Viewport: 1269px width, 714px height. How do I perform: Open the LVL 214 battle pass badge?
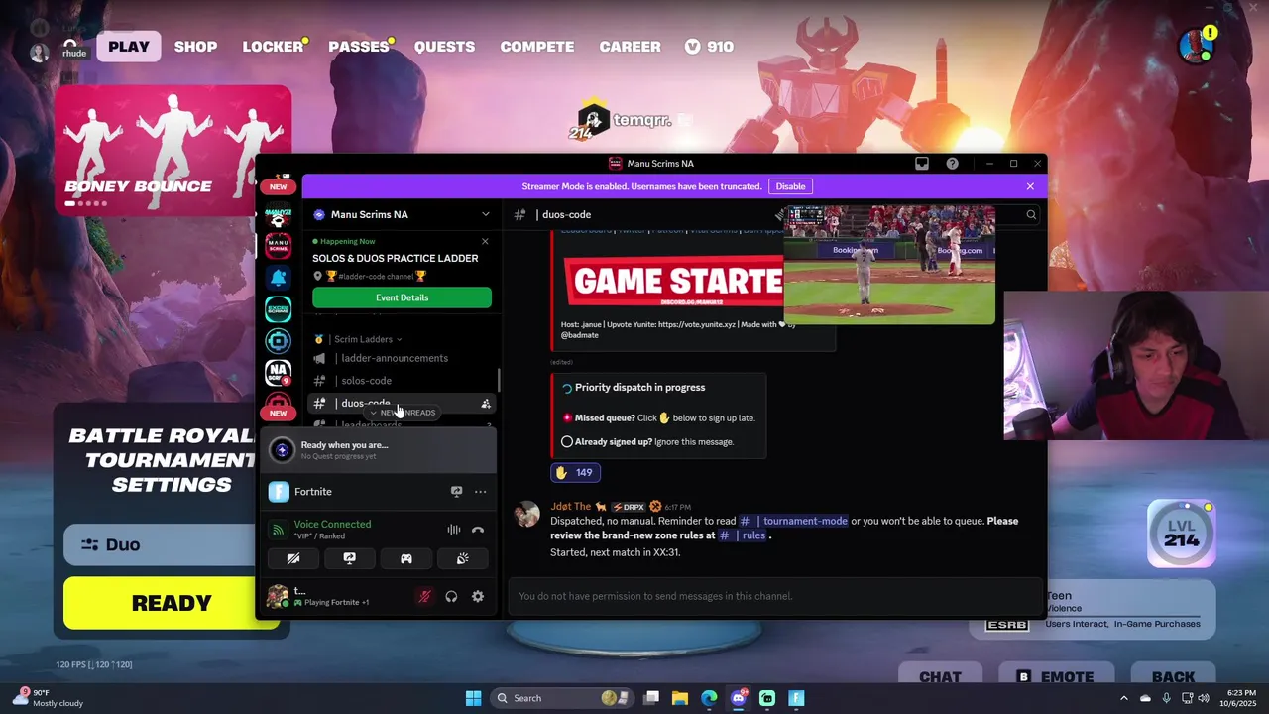[1182, 534]
